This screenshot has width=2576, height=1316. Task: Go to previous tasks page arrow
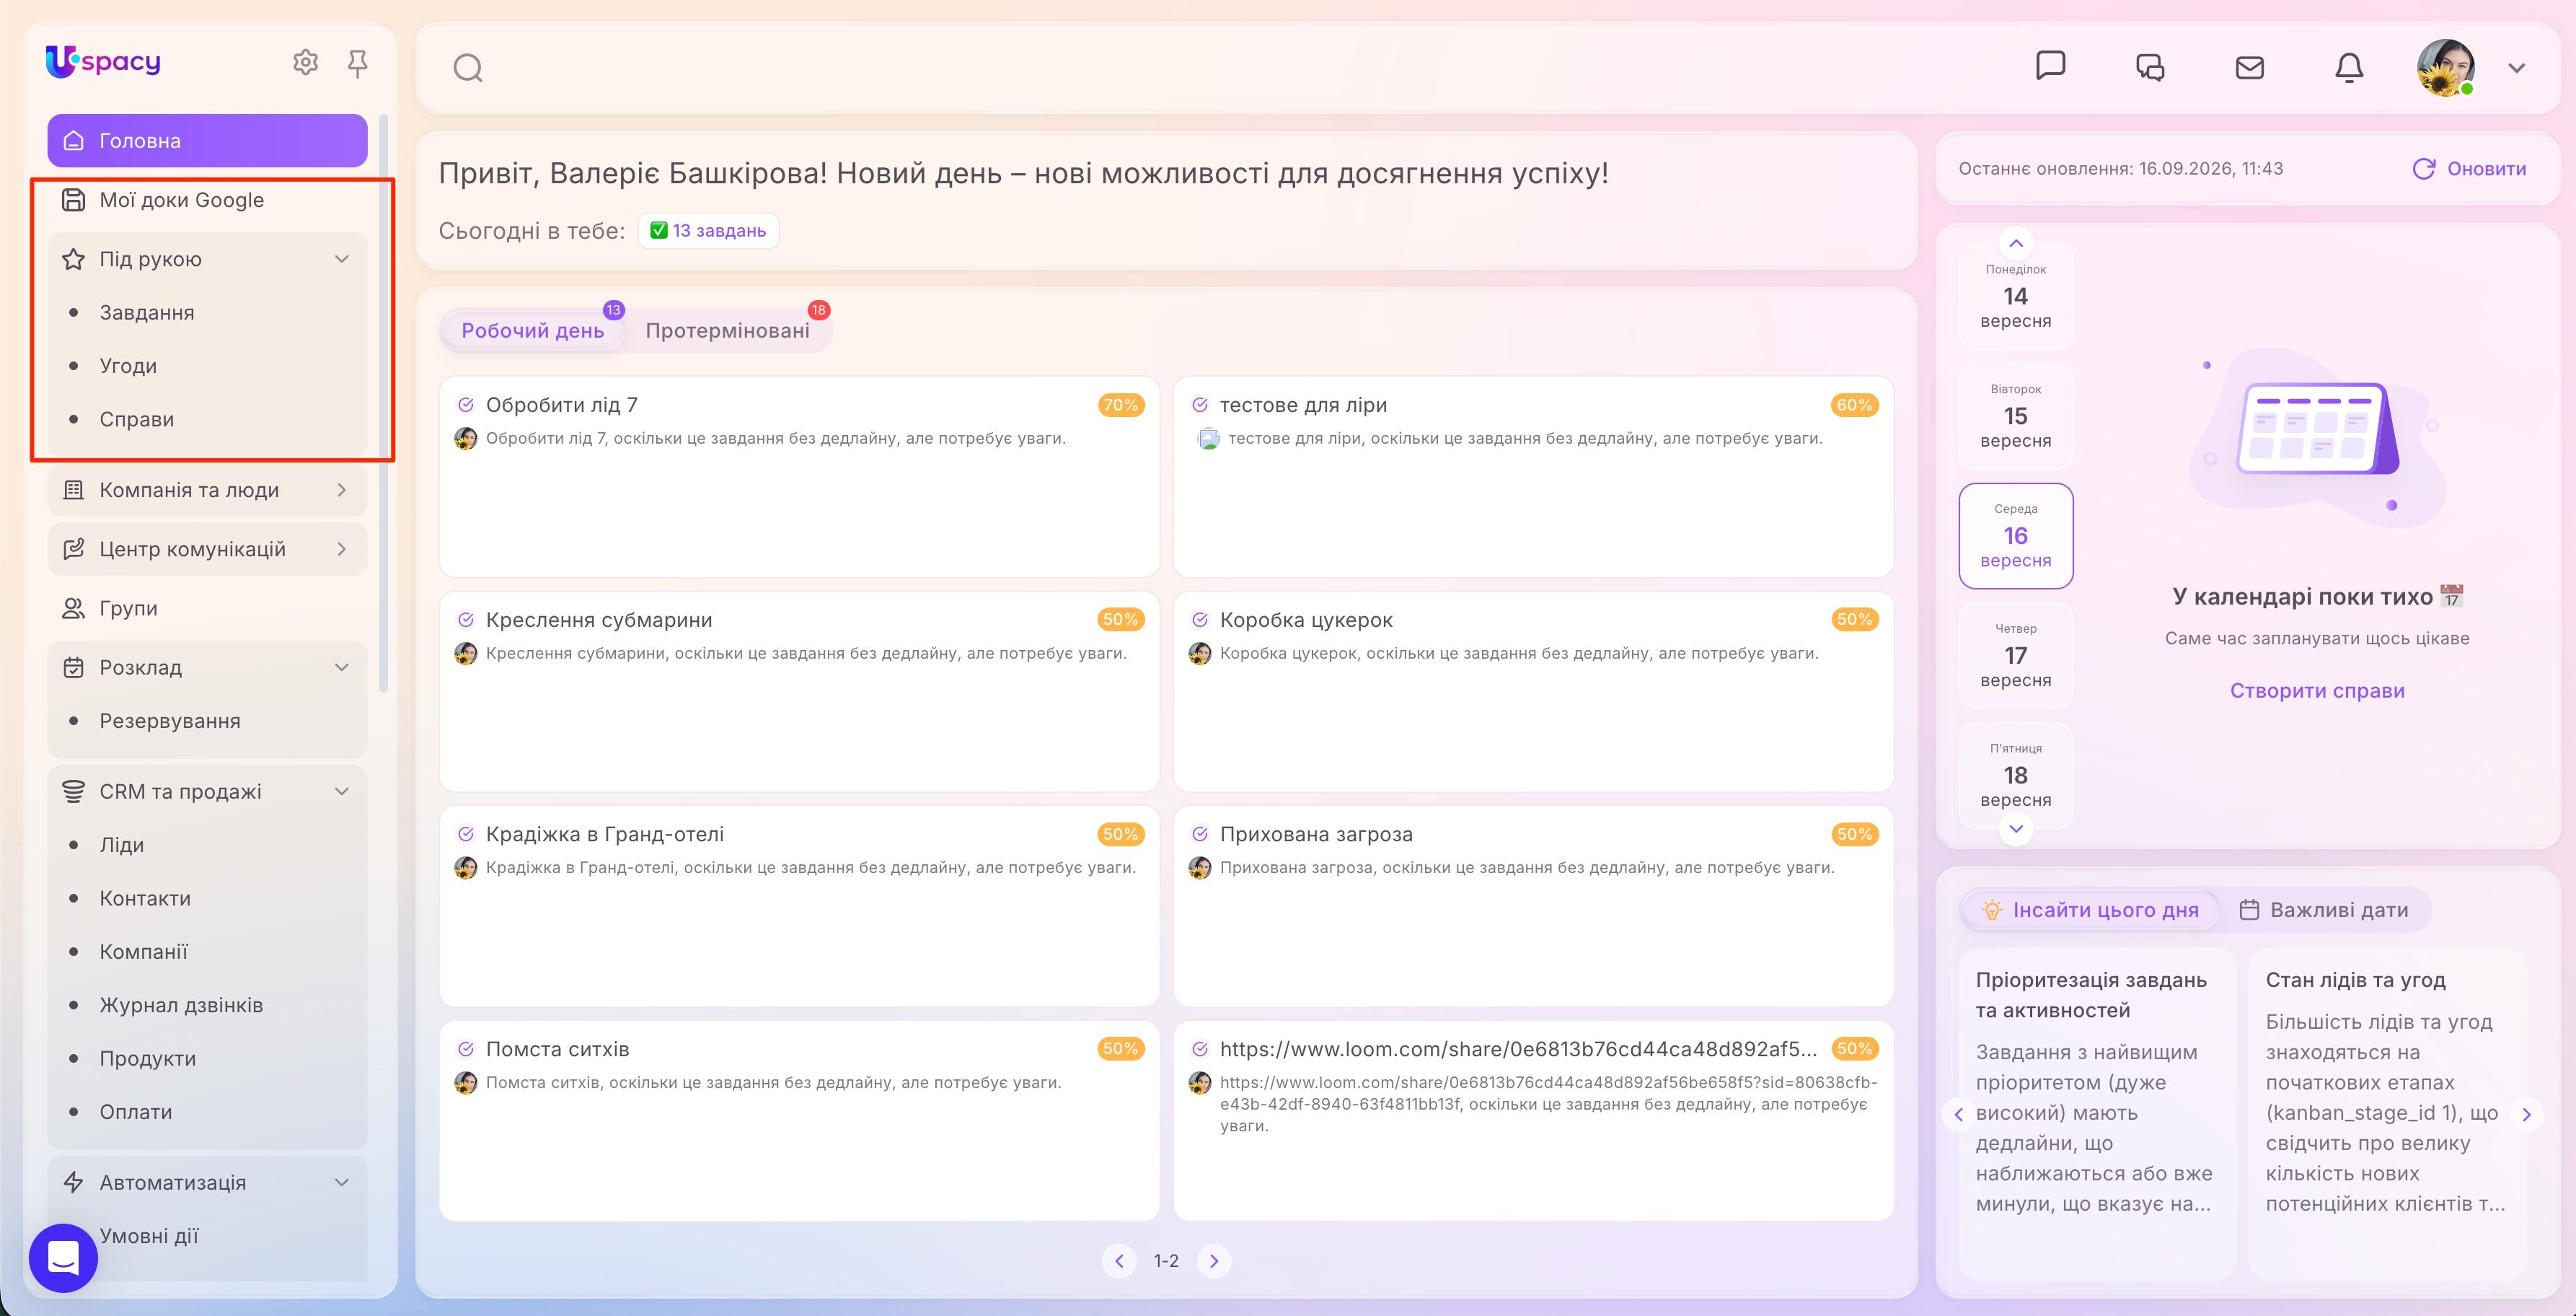1119,1261
